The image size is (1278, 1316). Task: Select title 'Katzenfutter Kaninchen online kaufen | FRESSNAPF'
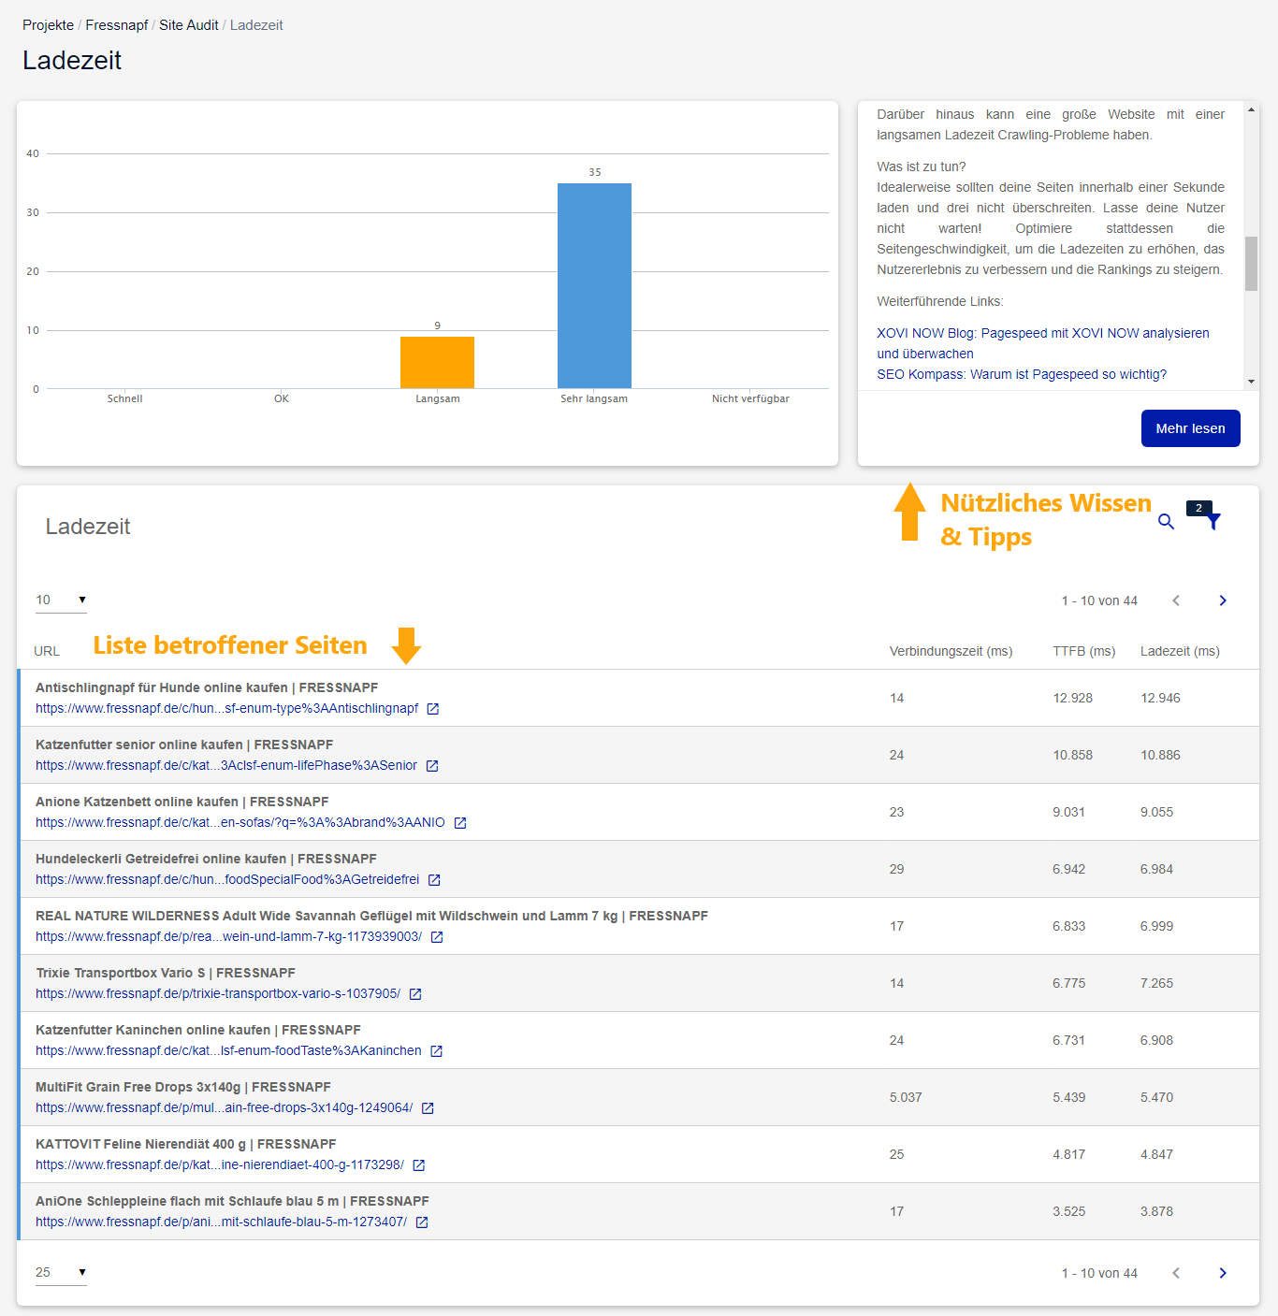(198, 1030)
